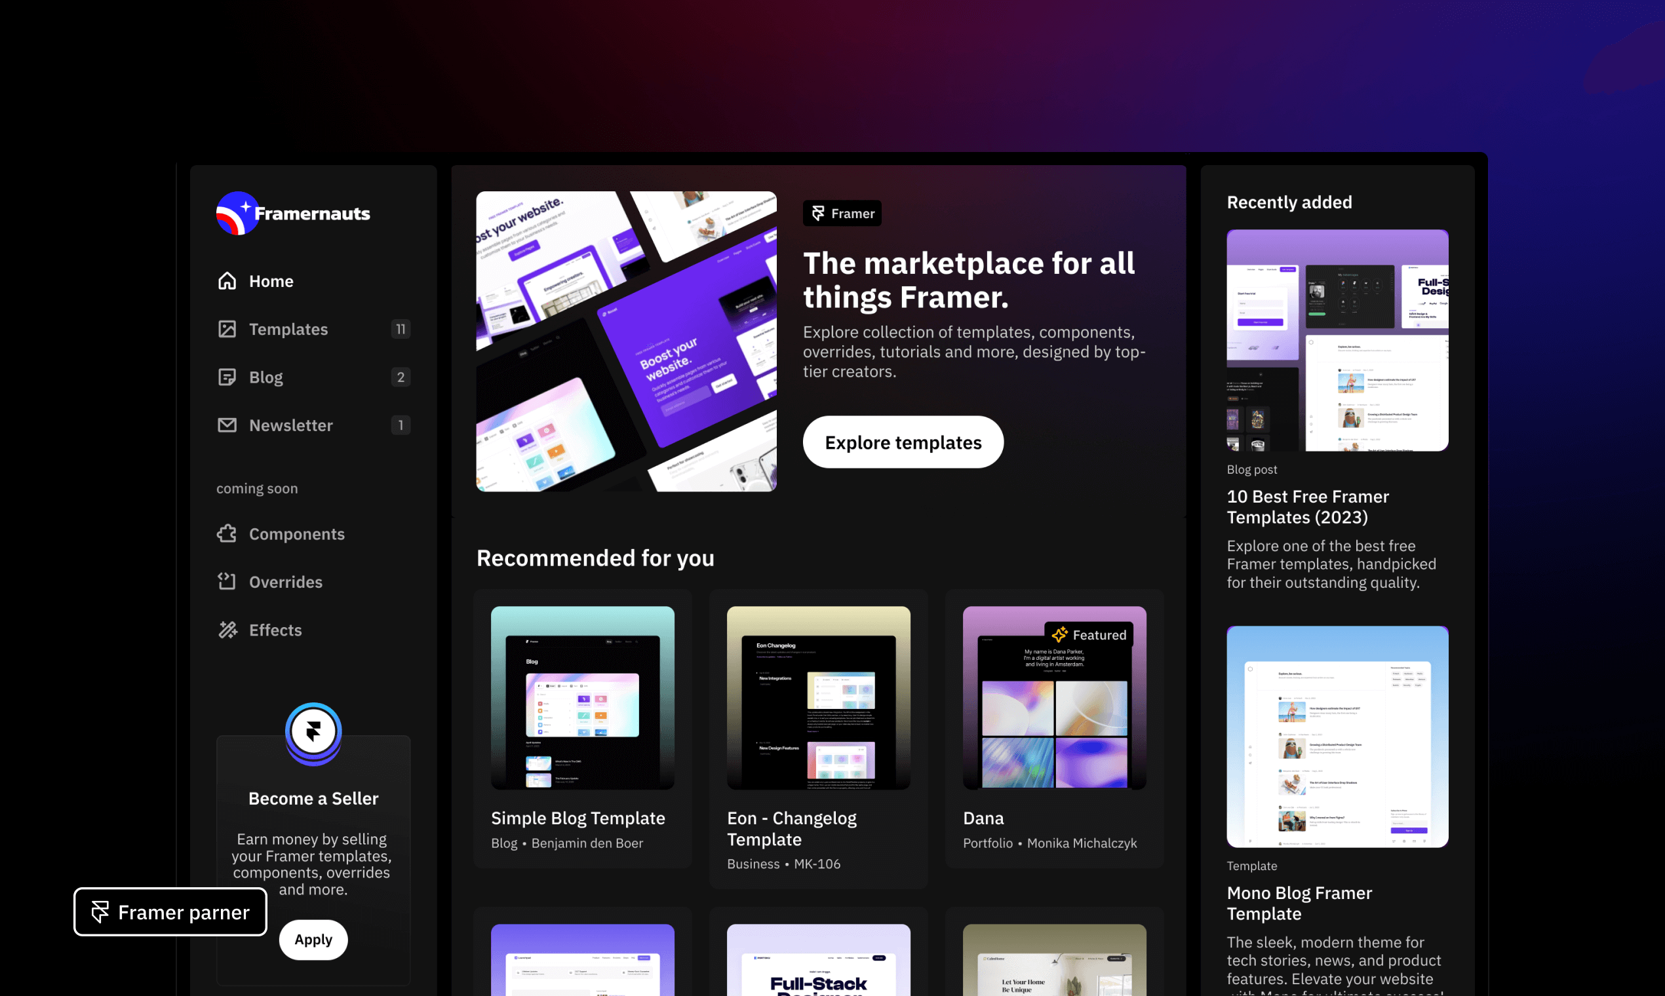
Task: Click the 10 Best Free Templates thumbnail
Action: 1337,340
